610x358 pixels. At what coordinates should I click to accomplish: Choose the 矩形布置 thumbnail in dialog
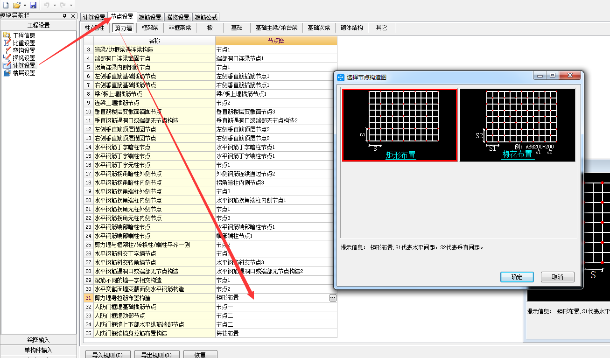(x=400, y=125)
